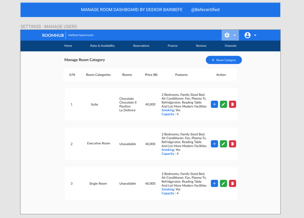
Task: Edit the Suite category with pencil icon
Action: (x=223, y=104)
